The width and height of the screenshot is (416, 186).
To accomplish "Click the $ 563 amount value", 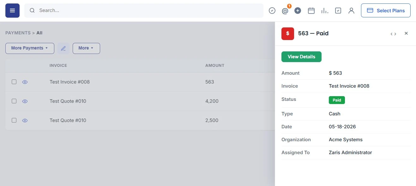I will click(335, 73).
